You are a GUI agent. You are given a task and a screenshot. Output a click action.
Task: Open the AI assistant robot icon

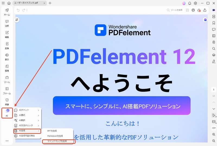click(x=214, y=10)
